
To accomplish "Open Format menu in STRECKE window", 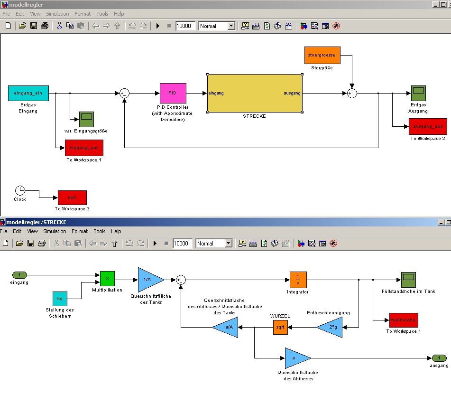I will coord(80,231).
